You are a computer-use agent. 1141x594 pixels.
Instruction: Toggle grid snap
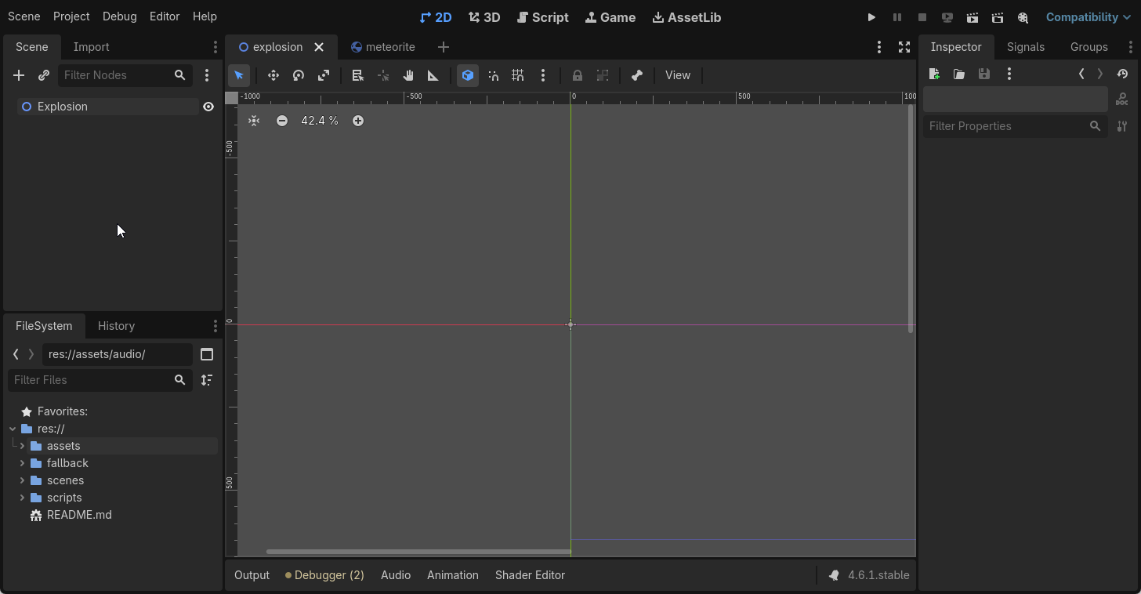tap(518, 75)
